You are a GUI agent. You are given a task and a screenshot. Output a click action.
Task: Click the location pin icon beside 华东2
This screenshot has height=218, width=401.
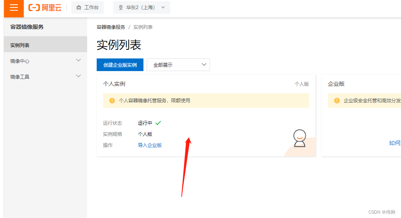pyautogui.click(x=121, y=8)
